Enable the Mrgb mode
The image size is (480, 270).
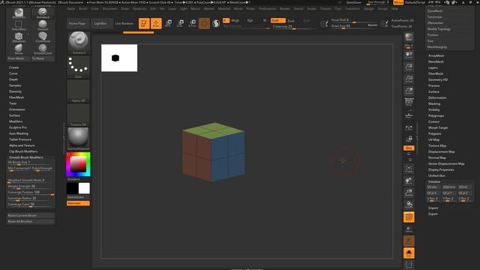point(235,20)
